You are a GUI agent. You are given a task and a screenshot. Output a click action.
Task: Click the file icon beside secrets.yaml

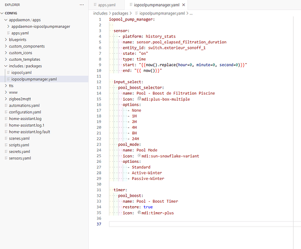coord(6,151)
